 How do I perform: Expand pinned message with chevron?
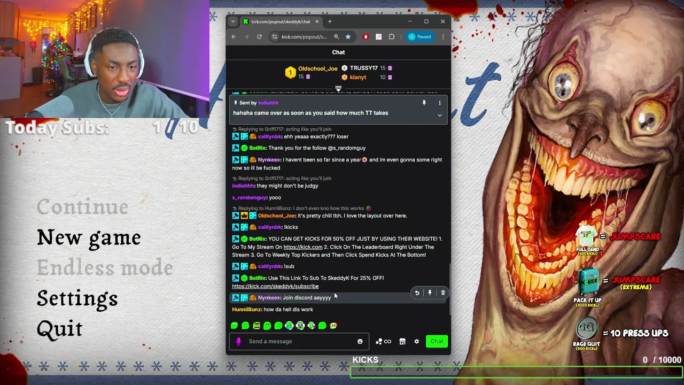440,115
